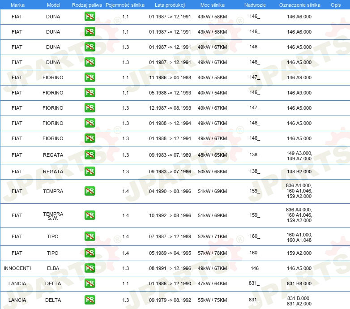Viewport: 350px width, 309px height.
Task: Select date range 09.1979 -> 08.1992
Action: (x=170, y=300)
